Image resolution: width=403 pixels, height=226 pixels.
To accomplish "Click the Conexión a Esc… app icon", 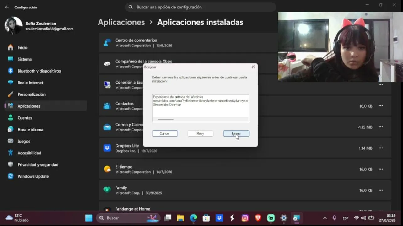I will [107, 85].
